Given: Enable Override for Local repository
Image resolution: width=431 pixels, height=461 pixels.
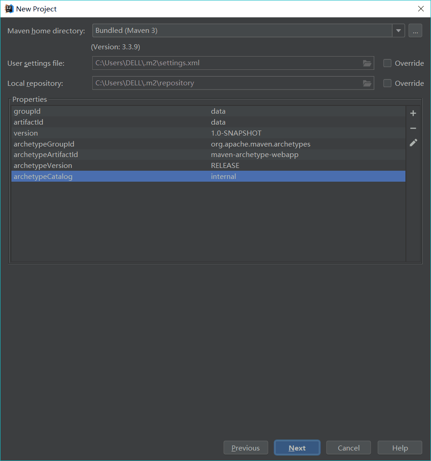Looking at the screenshot, I should point(387,84).
